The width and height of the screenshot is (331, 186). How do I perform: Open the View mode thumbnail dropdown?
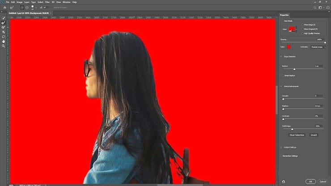tap(293, 29)
